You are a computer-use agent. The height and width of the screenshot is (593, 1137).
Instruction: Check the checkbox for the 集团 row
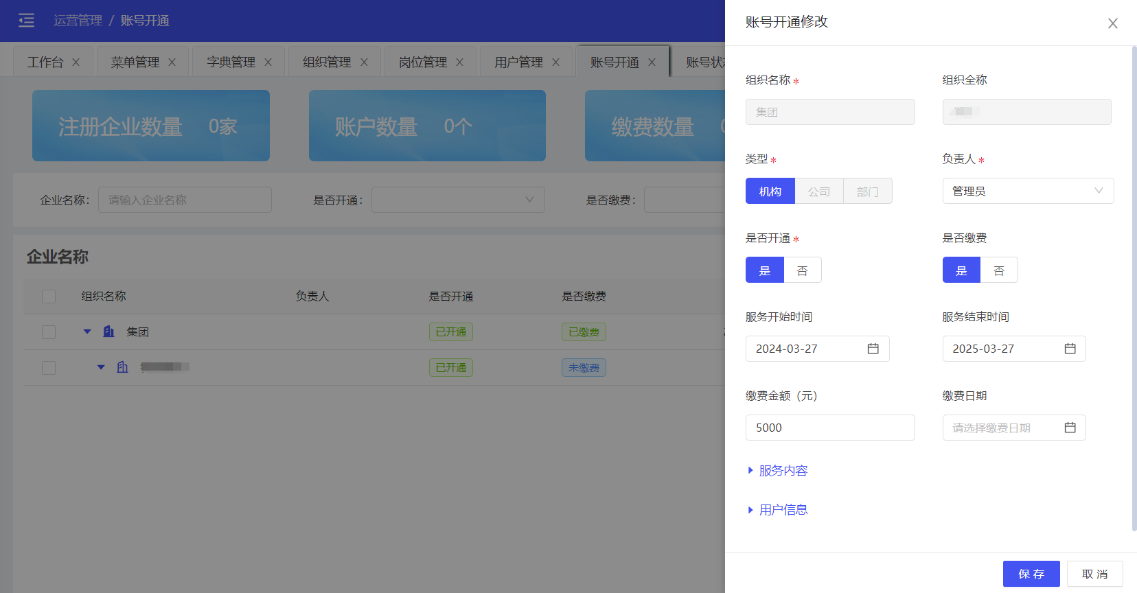[x=49, y=332]
